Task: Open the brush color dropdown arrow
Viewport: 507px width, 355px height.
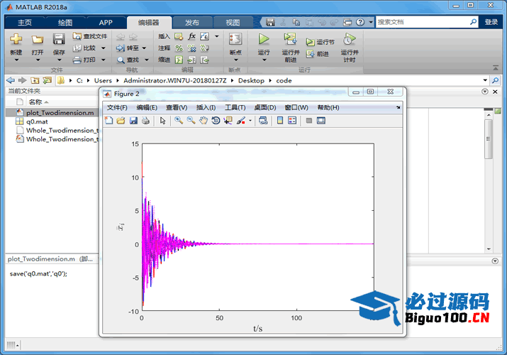Action: tap(250, 121)
